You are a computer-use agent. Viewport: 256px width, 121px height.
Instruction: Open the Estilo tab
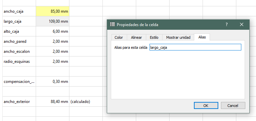pos(154,37)
